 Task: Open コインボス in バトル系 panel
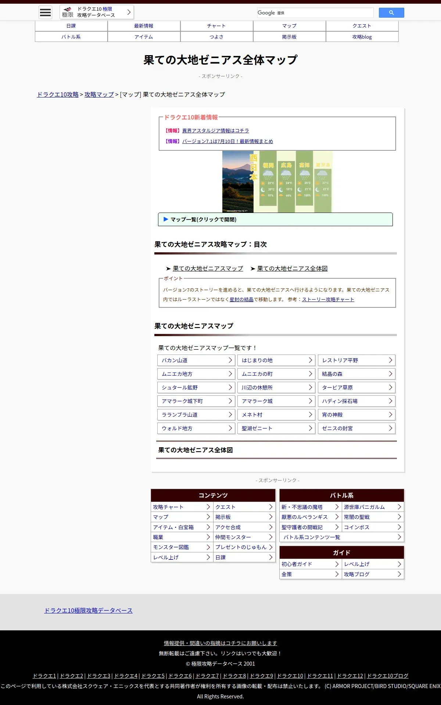coord(373,527)
